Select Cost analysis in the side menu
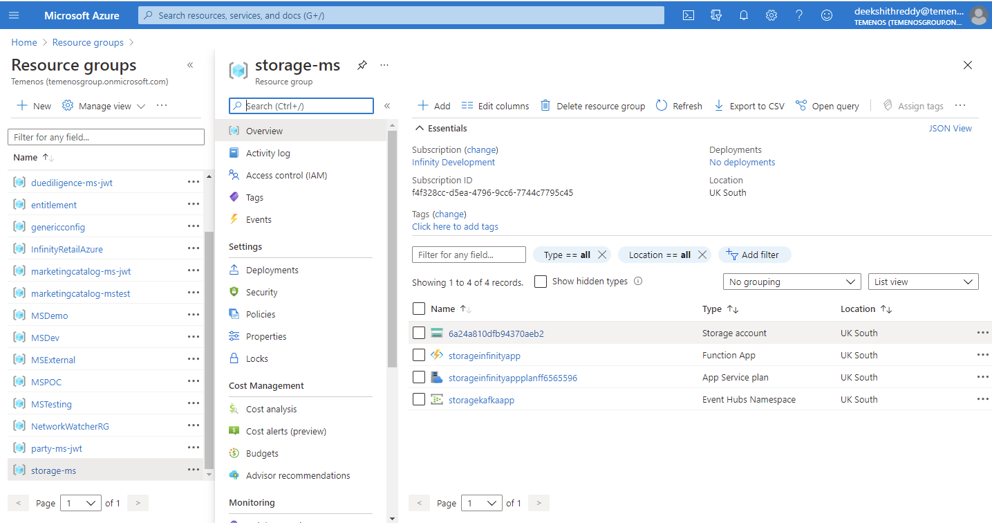This screenshot has width=992, height=523. pyautogui.click(x=271, y=409)
